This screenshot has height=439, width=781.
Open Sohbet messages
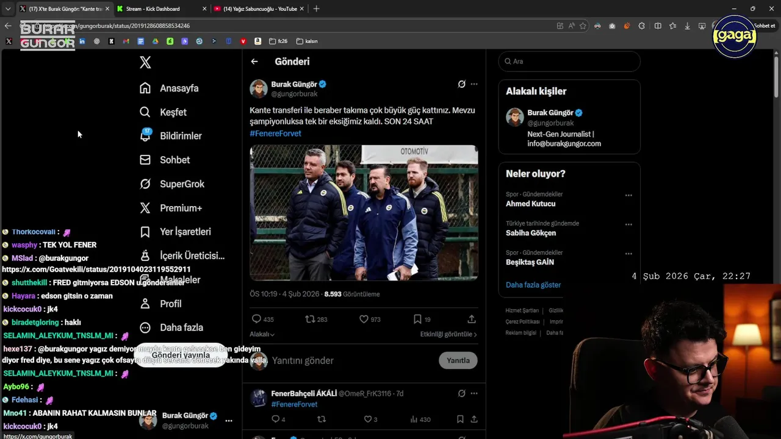click(165, 160)
